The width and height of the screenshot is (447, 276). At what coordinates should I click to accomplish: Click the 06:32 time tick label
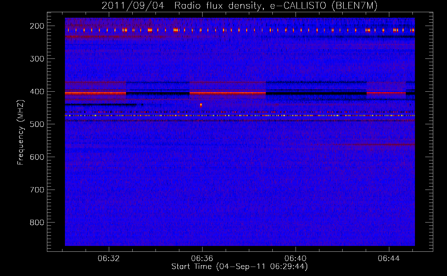click(109, 259)
